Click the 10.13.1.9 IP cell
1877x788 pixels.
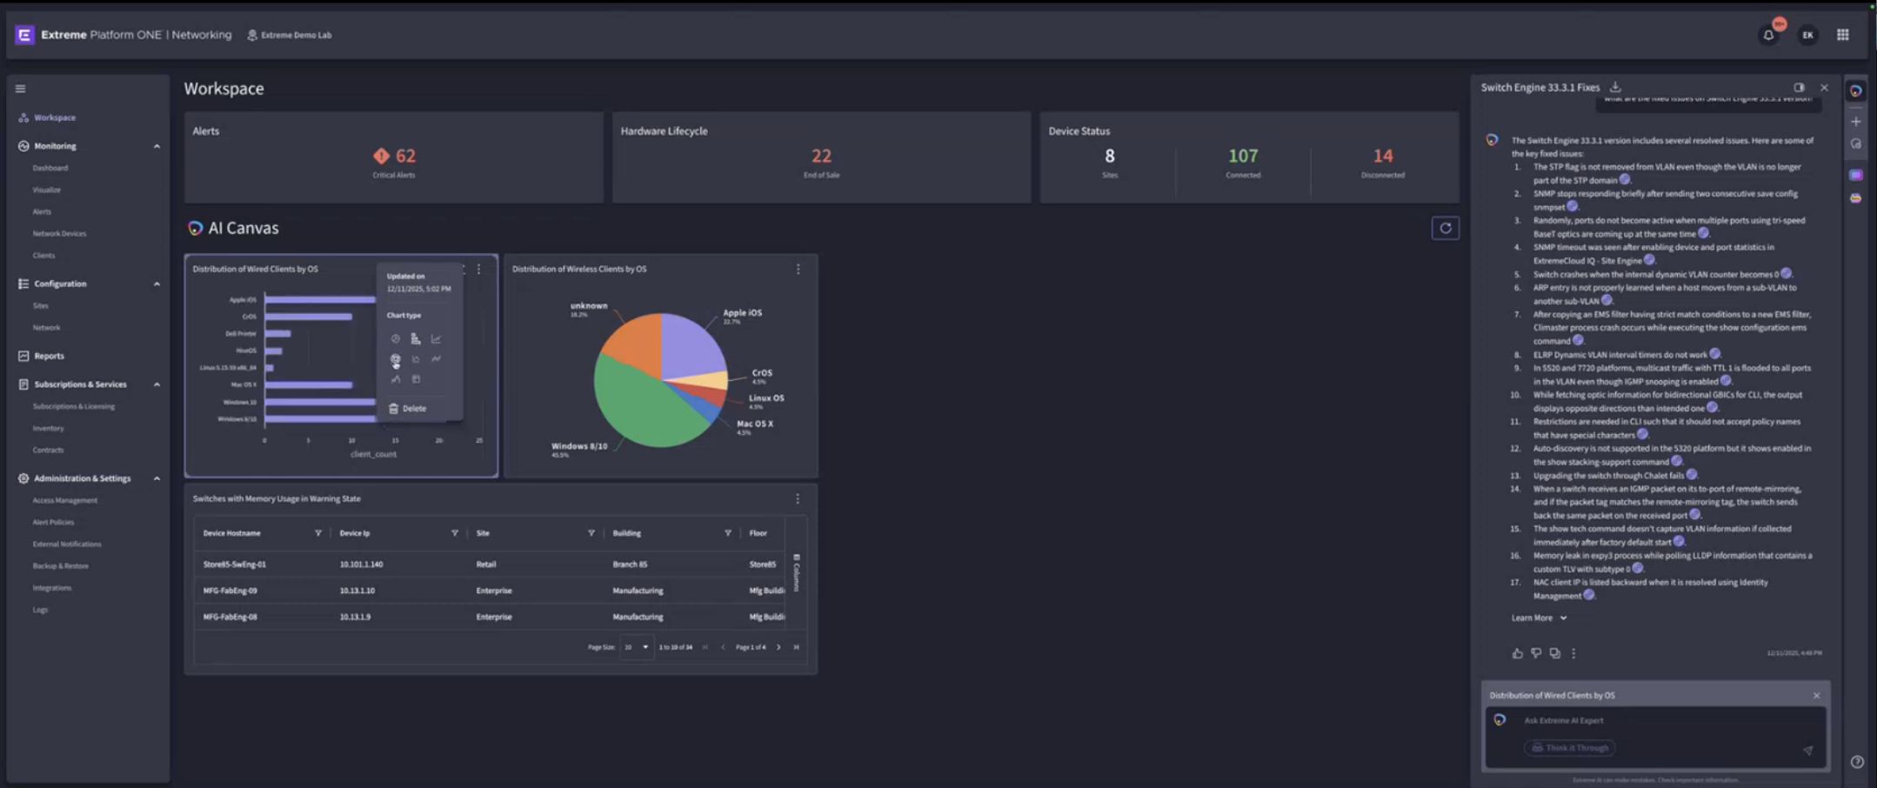[x=355, y=617]
